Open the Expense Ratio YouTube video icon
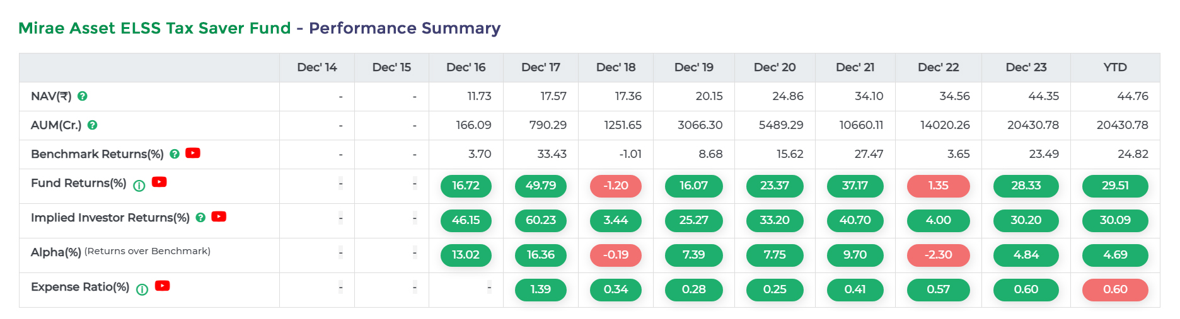This screenshot has height=319, width=1180. pyautogui.click(x=163, y=286)
